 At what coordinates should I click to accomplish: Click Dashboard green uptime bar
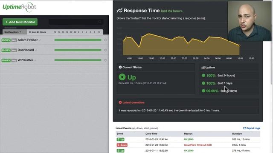[x=78, y=50]
